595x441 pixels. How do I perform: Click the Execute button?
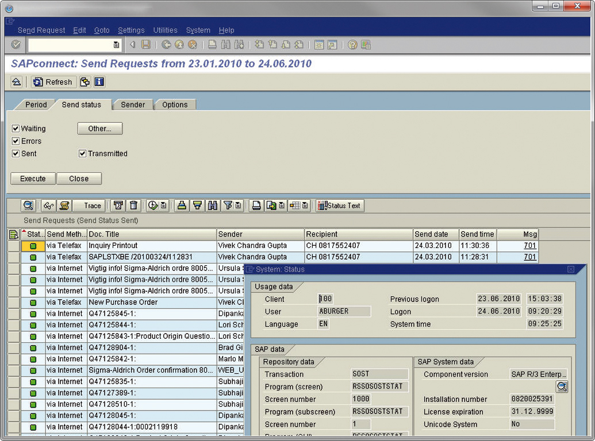(33, 179)
